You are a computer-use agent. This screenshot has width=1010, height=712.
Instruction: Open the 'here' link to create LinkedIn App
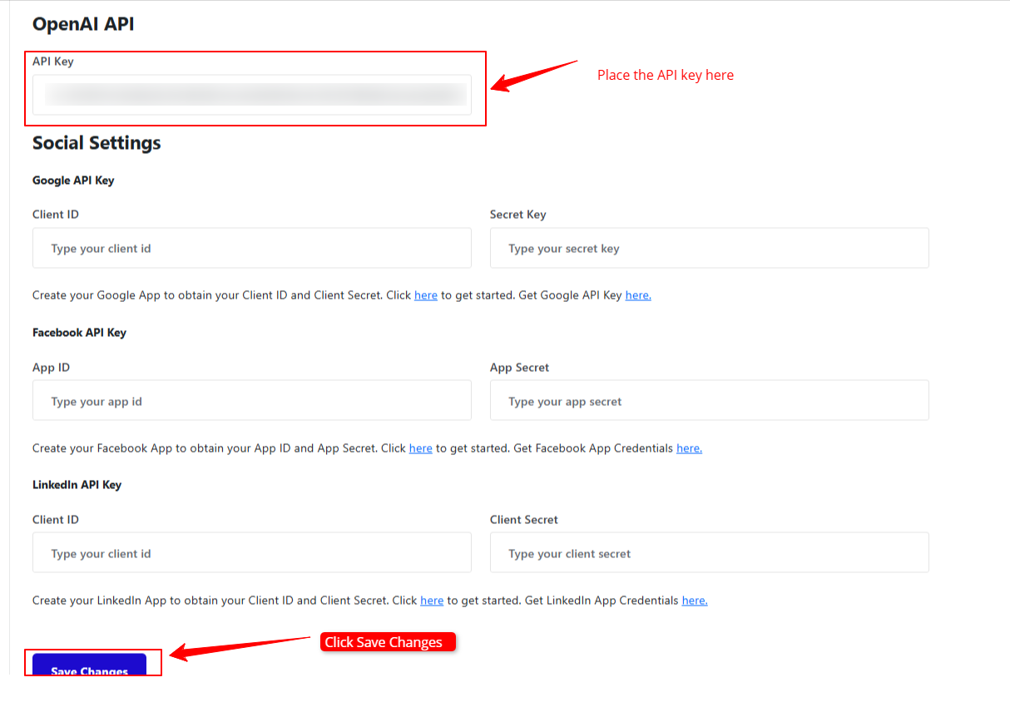click(432, 600)
